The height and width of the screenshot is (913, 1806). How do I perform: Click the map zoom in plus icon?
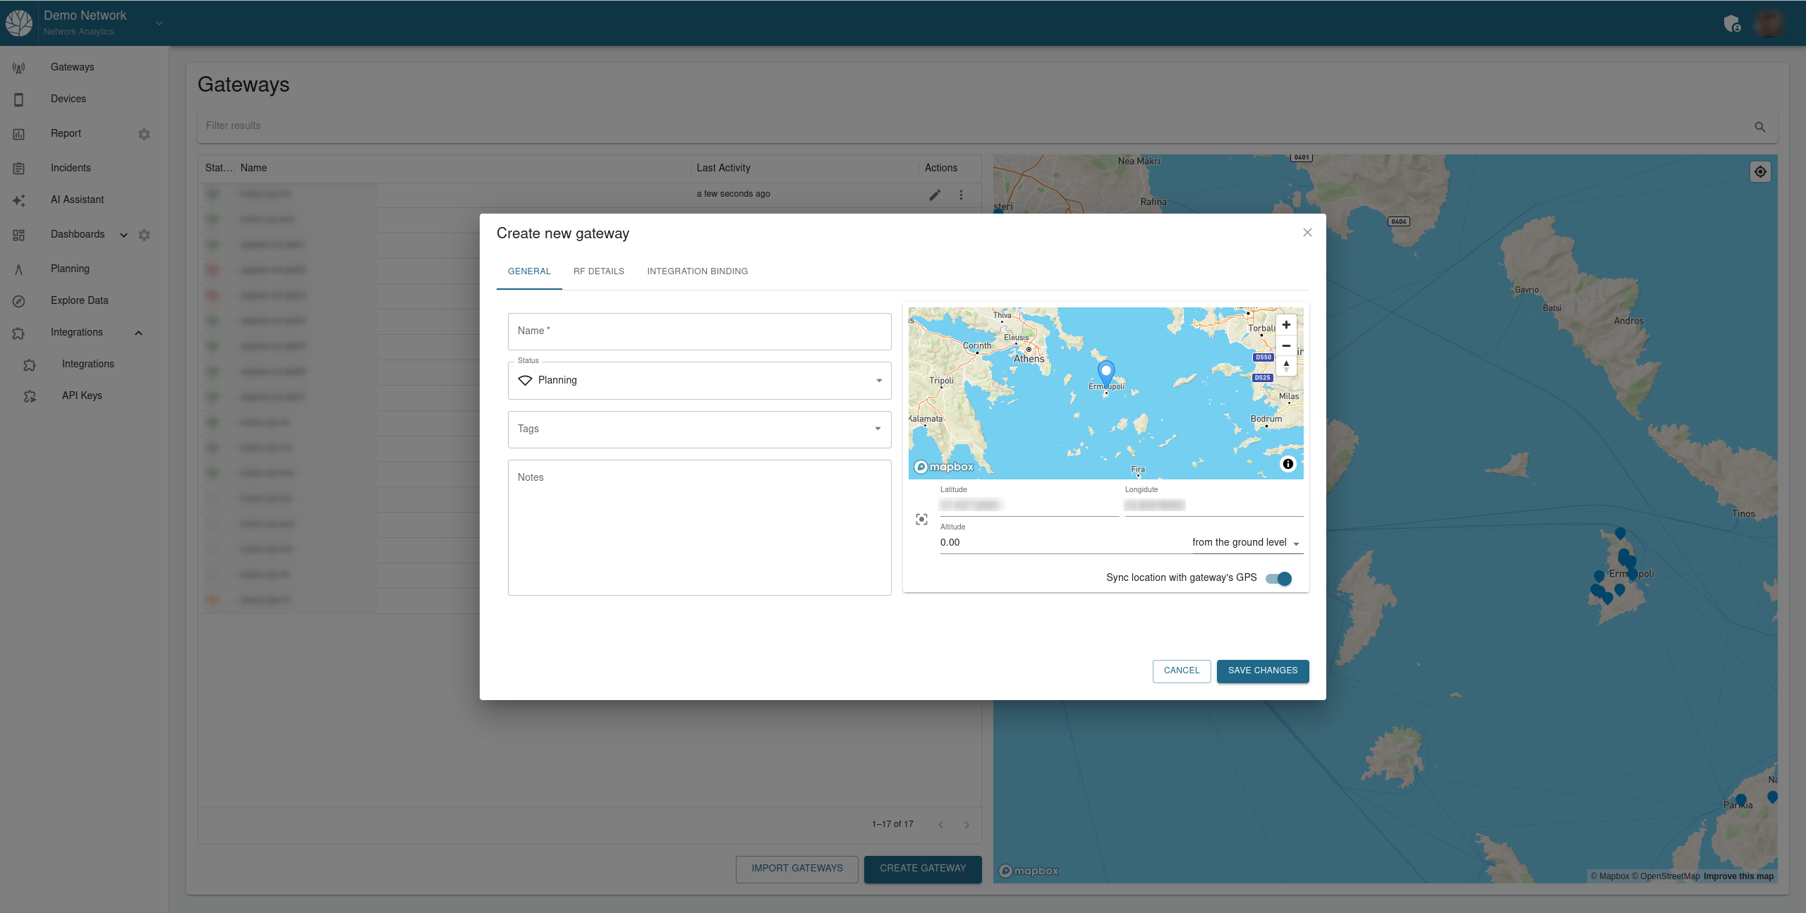(1286, 325)
